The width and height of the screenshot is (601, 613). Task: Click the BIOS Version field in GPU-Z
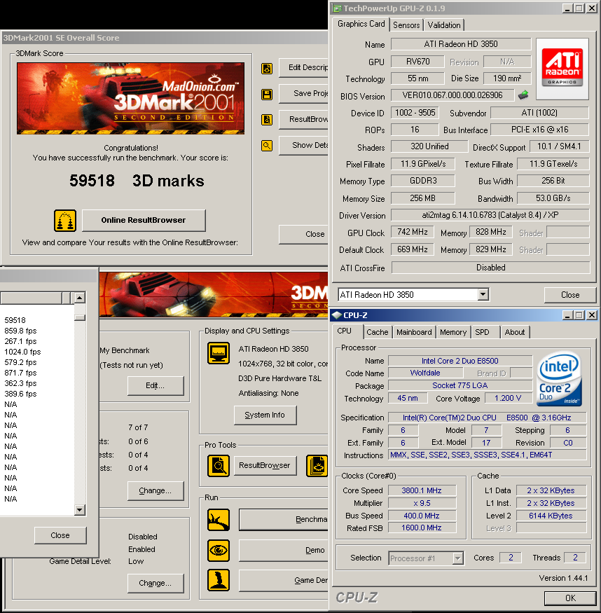[x=453, y=95]
